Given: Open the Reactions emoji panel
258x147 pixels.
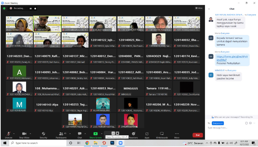Looking at the screenshot, I should (133, 135).
